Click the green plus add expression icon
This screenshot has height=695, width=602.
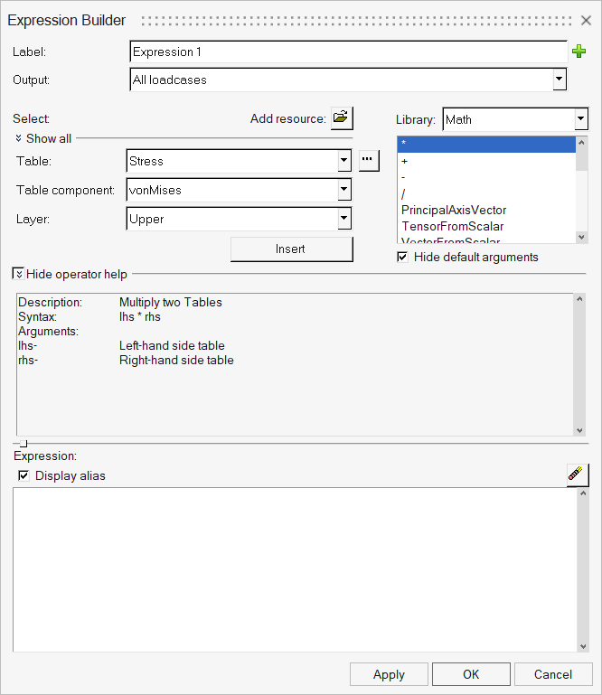[x=579, y=52]
